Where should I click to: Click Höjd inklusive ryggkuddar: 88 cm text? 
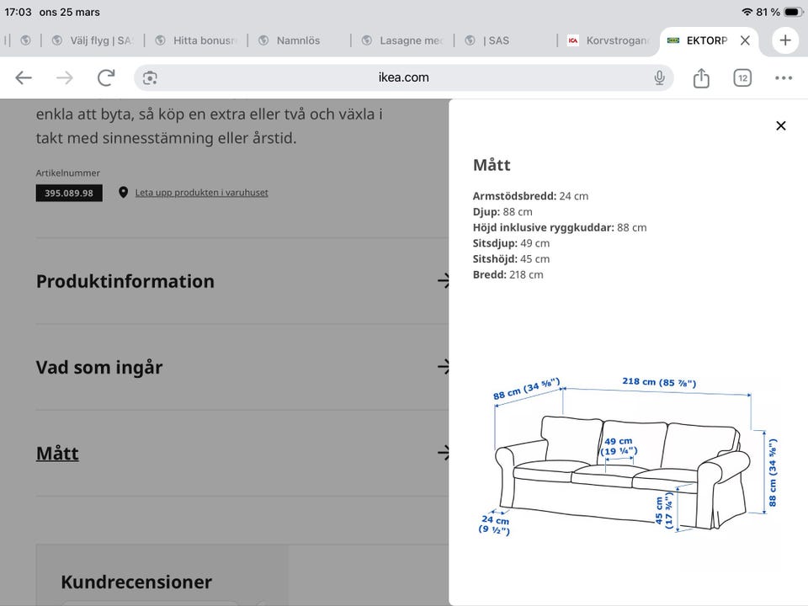coord(560,227)
